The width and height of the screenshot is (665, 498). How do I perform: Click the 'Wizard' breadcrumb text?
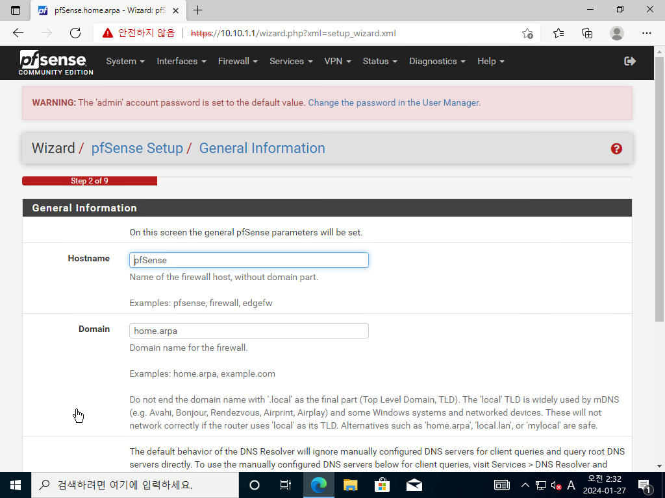point(53,148)
